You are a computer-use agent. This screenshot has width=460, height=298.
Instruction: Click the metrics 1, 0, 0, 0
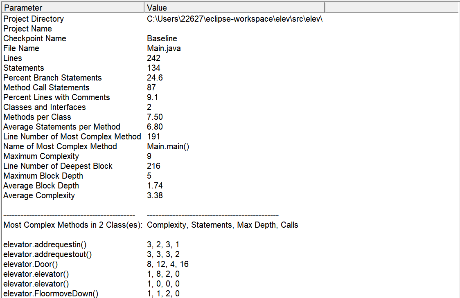click(163, 284)
